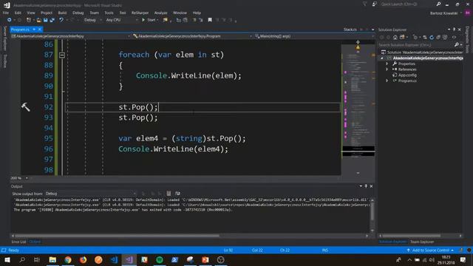Expand the Program.cs node in Solution Explorer

[x=387, y=81]
